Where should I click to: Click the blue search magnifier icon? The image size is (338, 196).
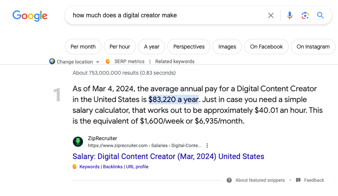coord(320,15)
